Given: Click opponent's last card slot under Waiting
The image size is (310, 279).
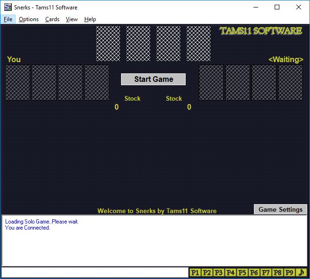Looking at the screenshot, I should pos(290,83).
